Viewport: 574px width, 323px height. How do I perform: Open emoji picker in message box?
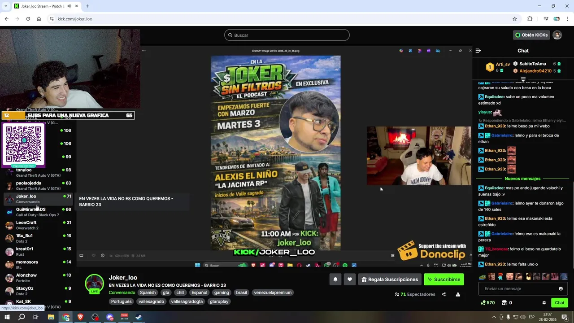561,288
